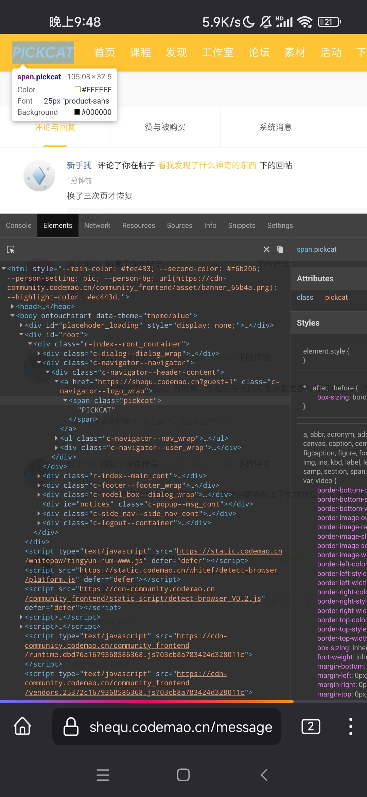This screenshot has width=367, height=797.
Task: Select the 赞与被购买 message tab
Action: 165,127
